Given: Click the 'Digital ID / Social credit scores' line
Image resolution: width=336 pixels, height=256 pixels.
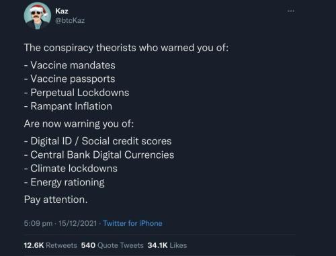Looking at the screenshot, I should click(98, 141).
